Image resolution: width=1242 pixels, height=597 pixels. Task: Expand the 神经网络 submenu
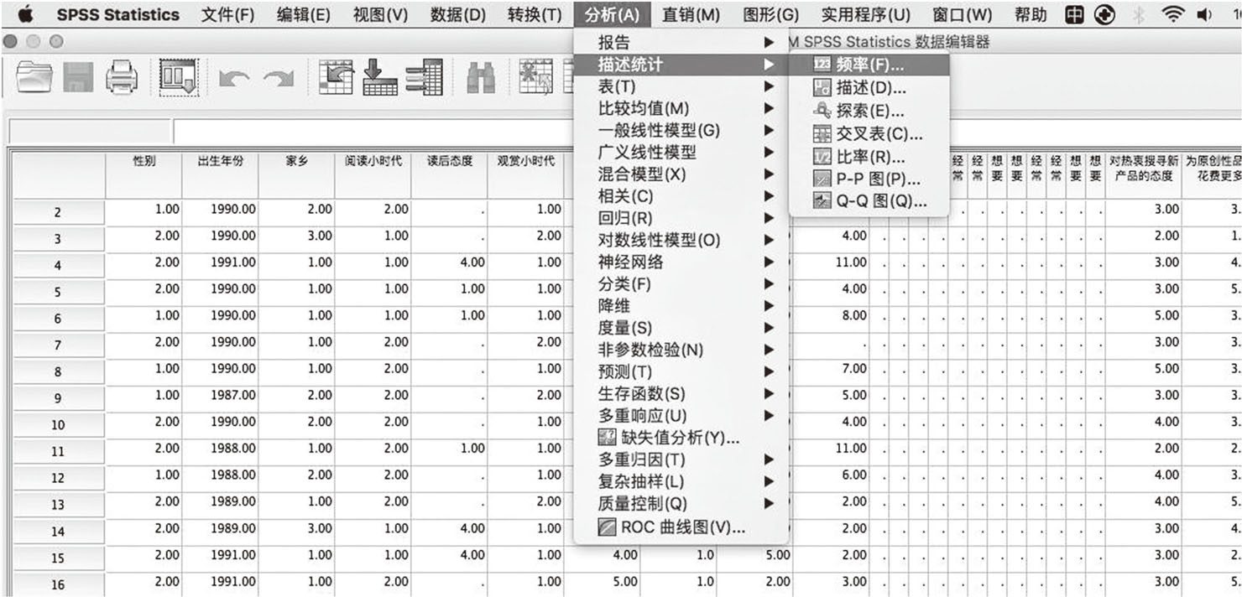[x=681, y=262]
